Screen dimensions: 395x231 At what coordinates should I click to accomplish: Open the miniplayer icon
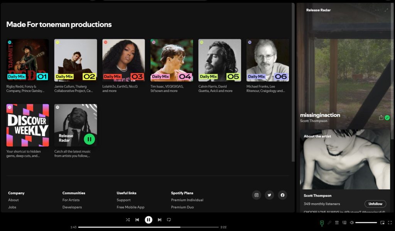[382, 223]
